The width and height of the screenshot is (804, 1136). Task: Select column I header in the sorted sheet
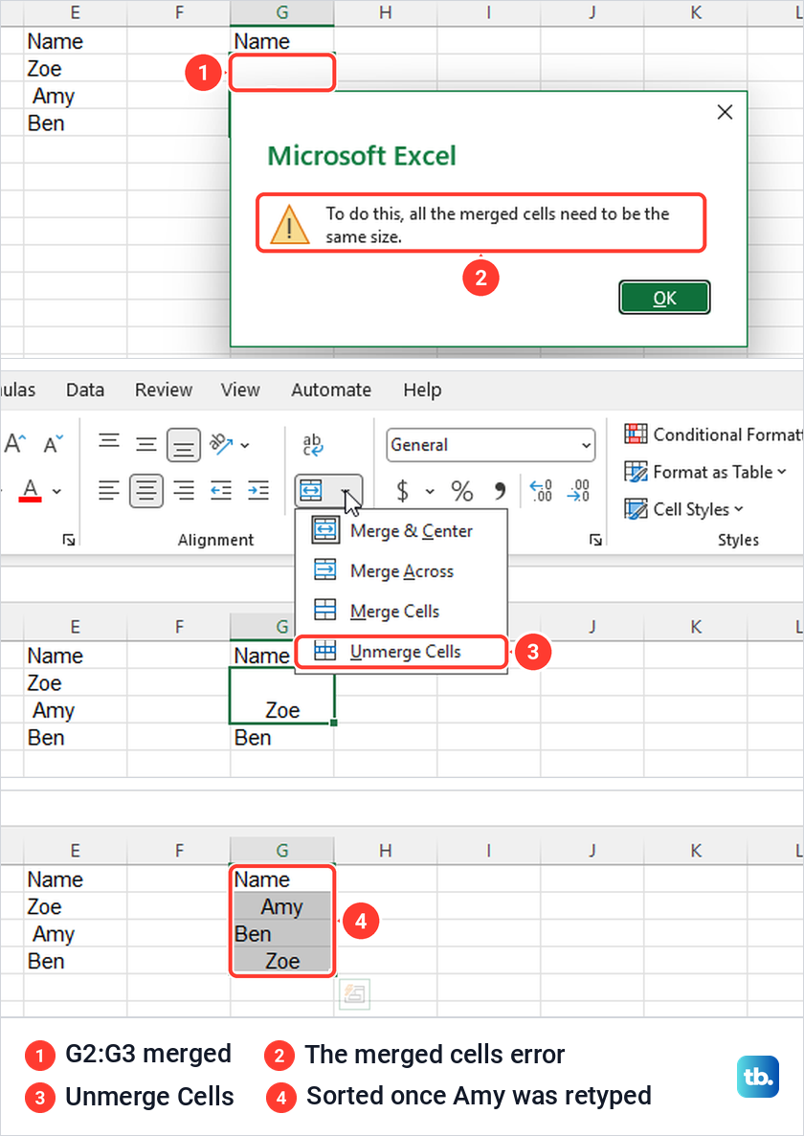point(488,850)
